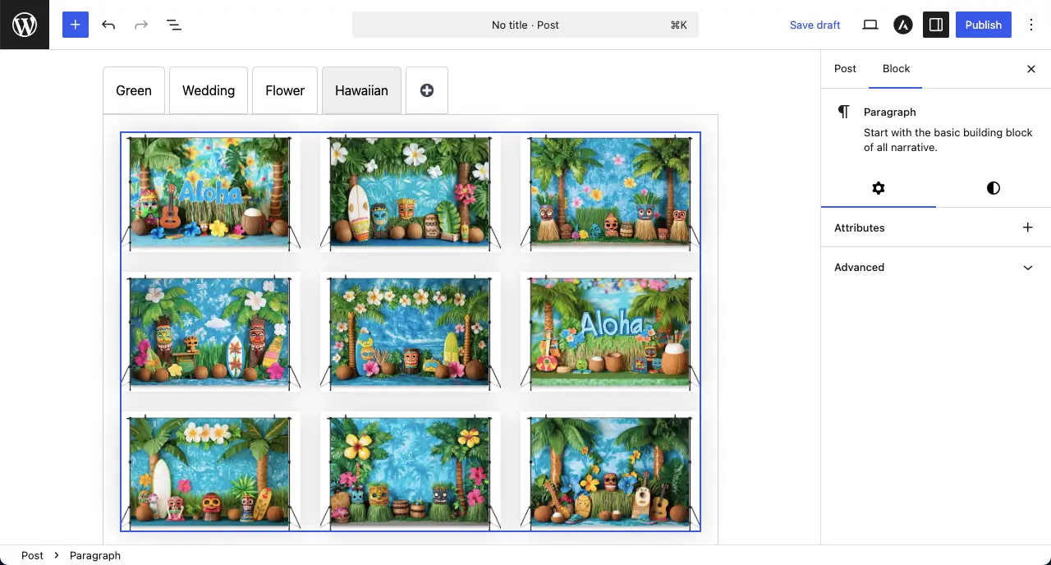The height and width of the screenshot is (565, 1051).
Task: Open the editor Options menu
Action: point(1031,25)
